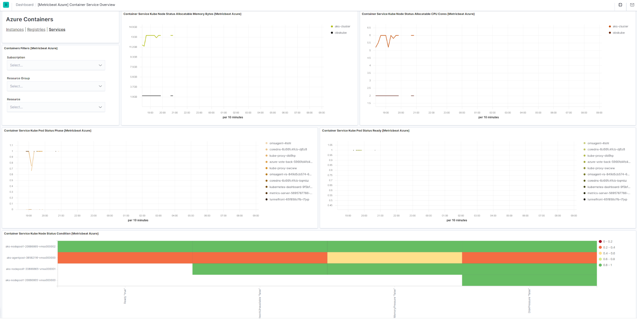Select omsagent-4lshl in Pod Status Ready legend
Screen dimensions: 637x319
[596, 143]
